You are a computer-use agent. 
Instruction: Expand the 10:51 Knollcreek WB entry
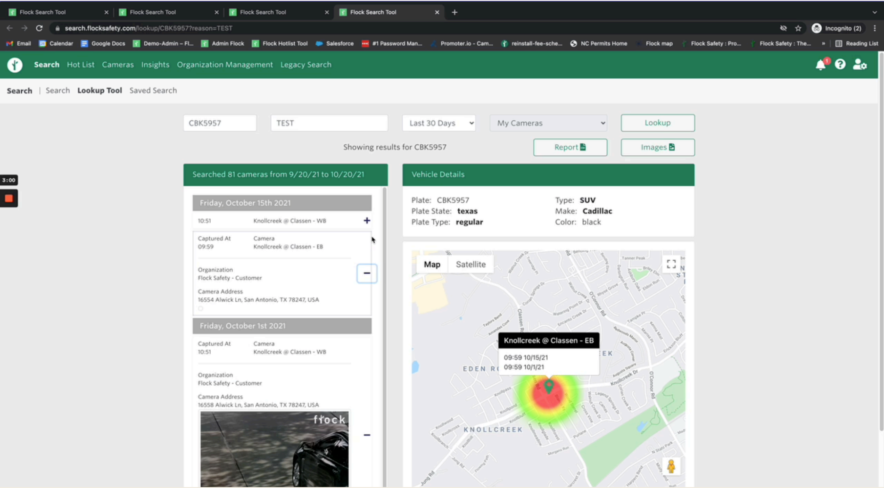[367, 221]
